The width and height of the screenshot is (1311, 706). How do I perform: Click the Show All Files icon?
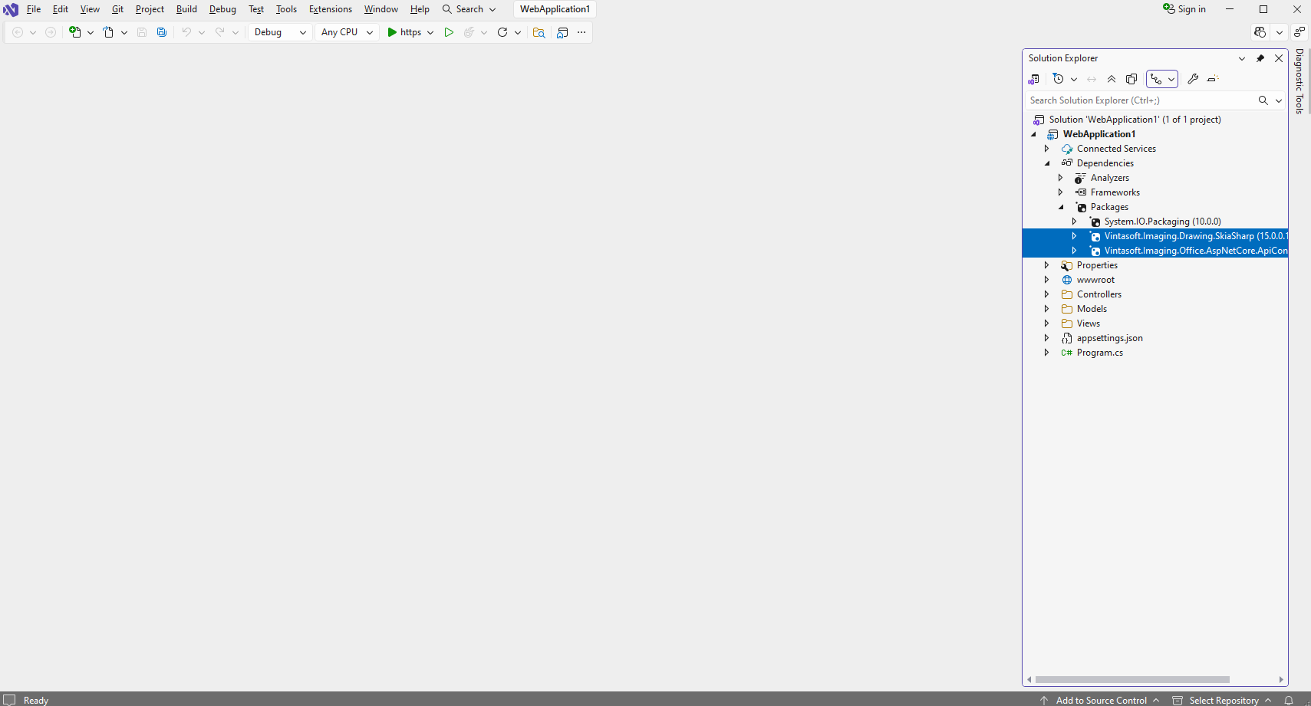click(1131, 79)
